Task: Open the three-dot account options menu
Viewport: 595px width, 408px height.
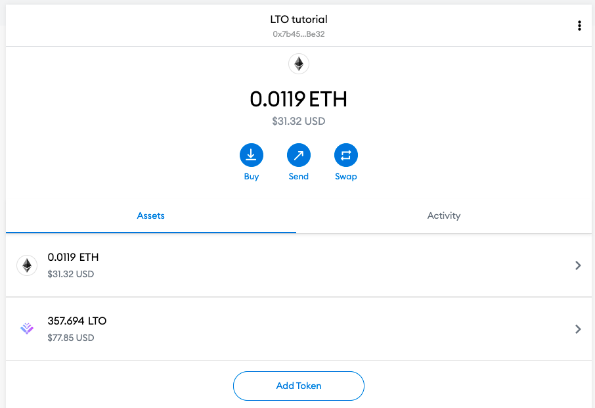Action: click(x=579, y=26)
